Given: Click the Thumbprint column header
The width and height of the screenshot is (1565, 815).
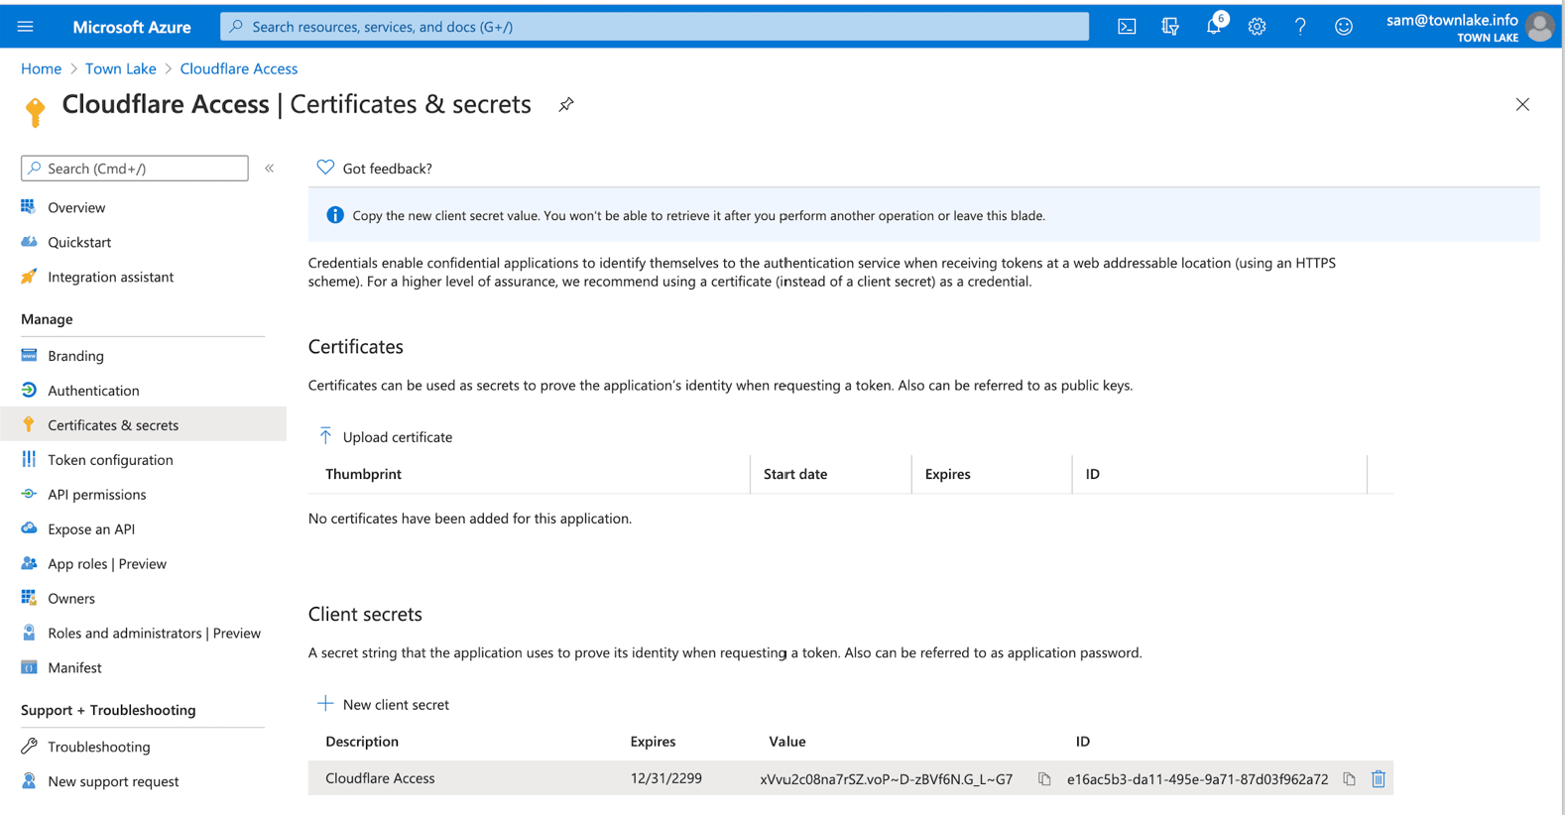Looking at the screenshot, I should coord(363,474).
